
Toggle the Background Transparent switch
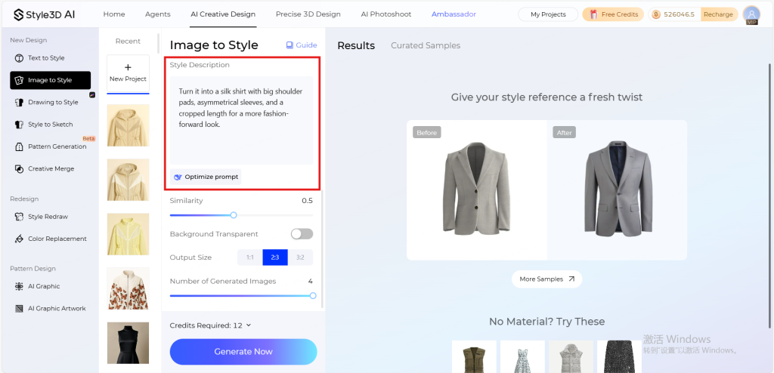pos(302,234)
